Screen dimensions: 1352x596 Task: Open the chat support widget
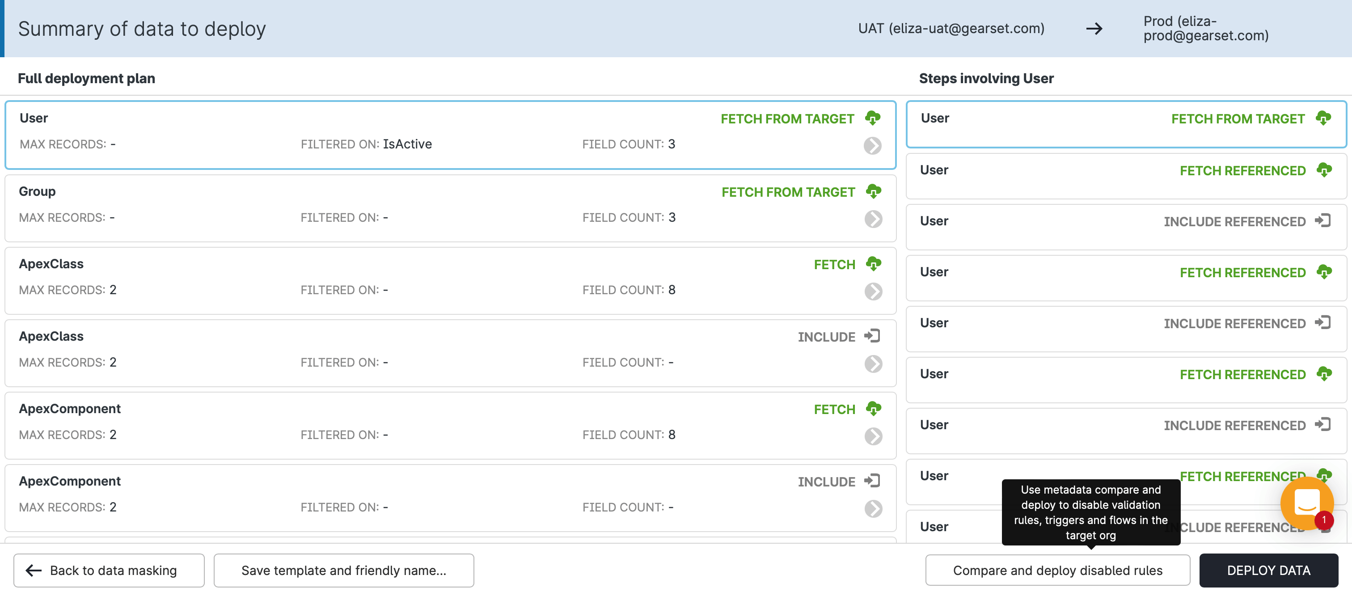[1306, 503]
